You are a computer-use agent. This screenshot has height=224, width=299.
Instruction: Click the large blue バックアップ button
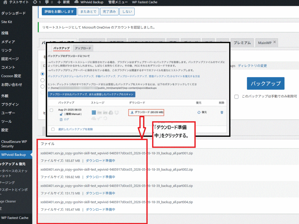point(266,83)
